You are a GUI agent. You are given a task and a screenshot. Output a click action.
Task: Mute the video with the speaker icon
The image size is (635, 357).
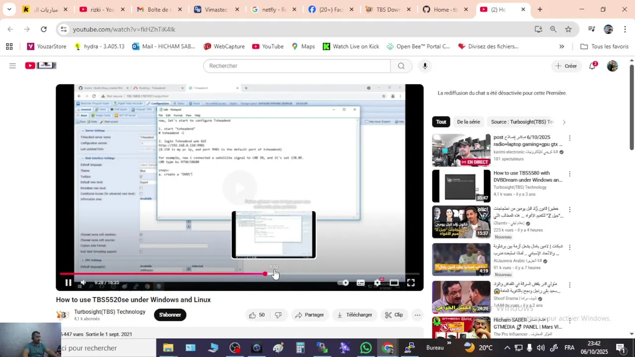click(83, 283)
